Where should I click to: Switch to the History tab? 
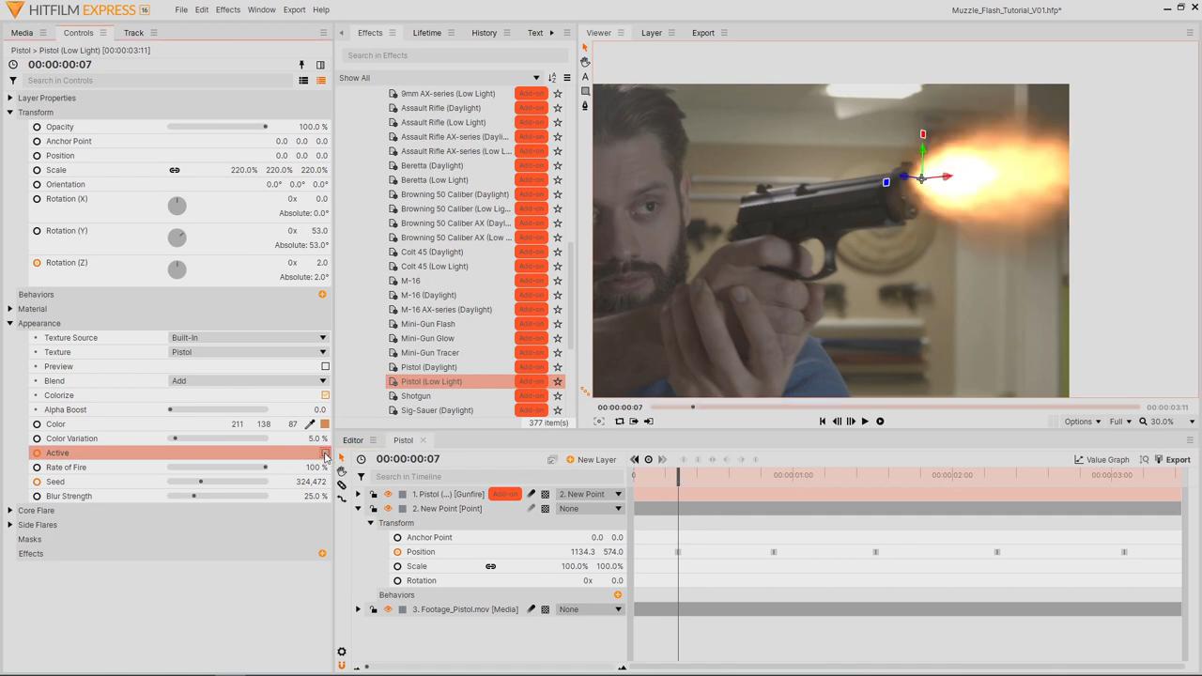[484, 33]
